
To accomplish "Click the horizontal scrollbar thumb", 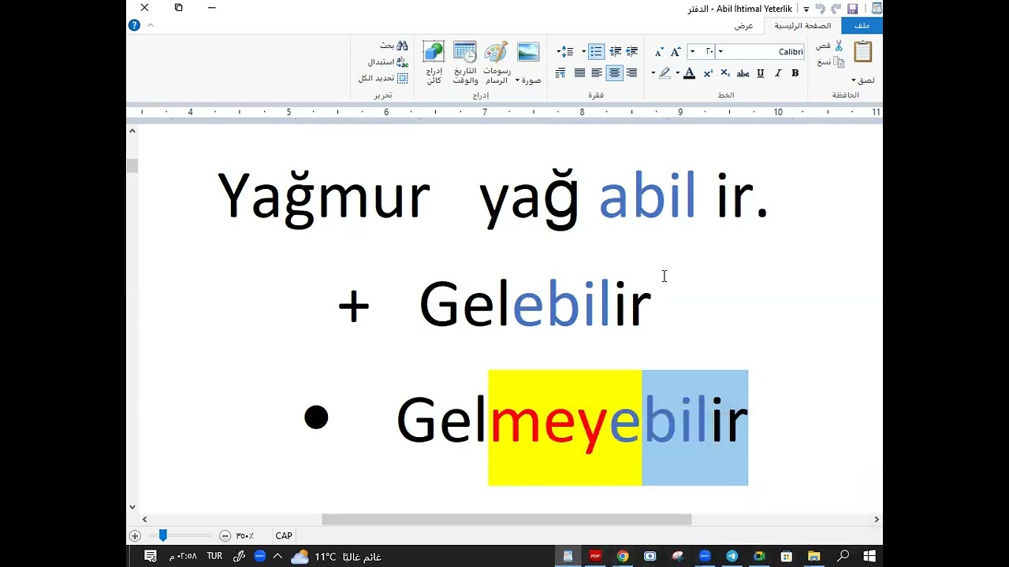I will [506, 519].
